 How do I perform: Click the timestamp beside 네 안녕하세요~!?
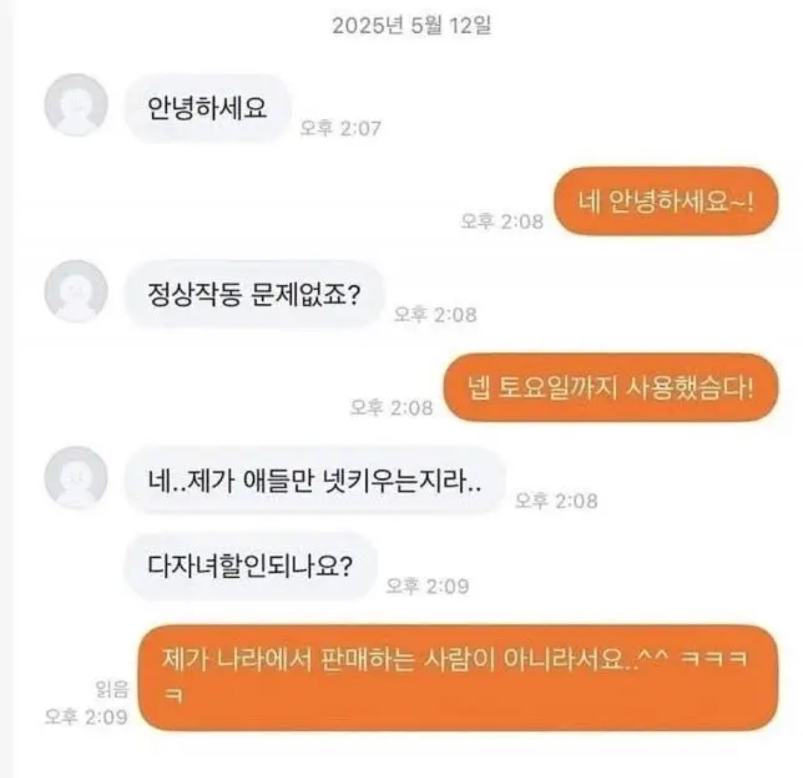point(502,221)
